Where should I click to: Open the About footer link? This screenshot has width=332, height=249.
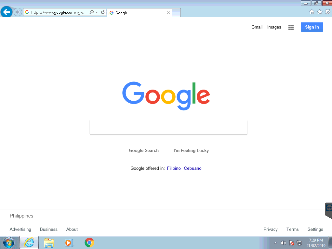coord(72,229)
